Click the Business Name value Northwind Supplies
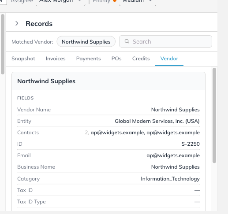This screenshot has width=228, height=214. click(176, 167)
